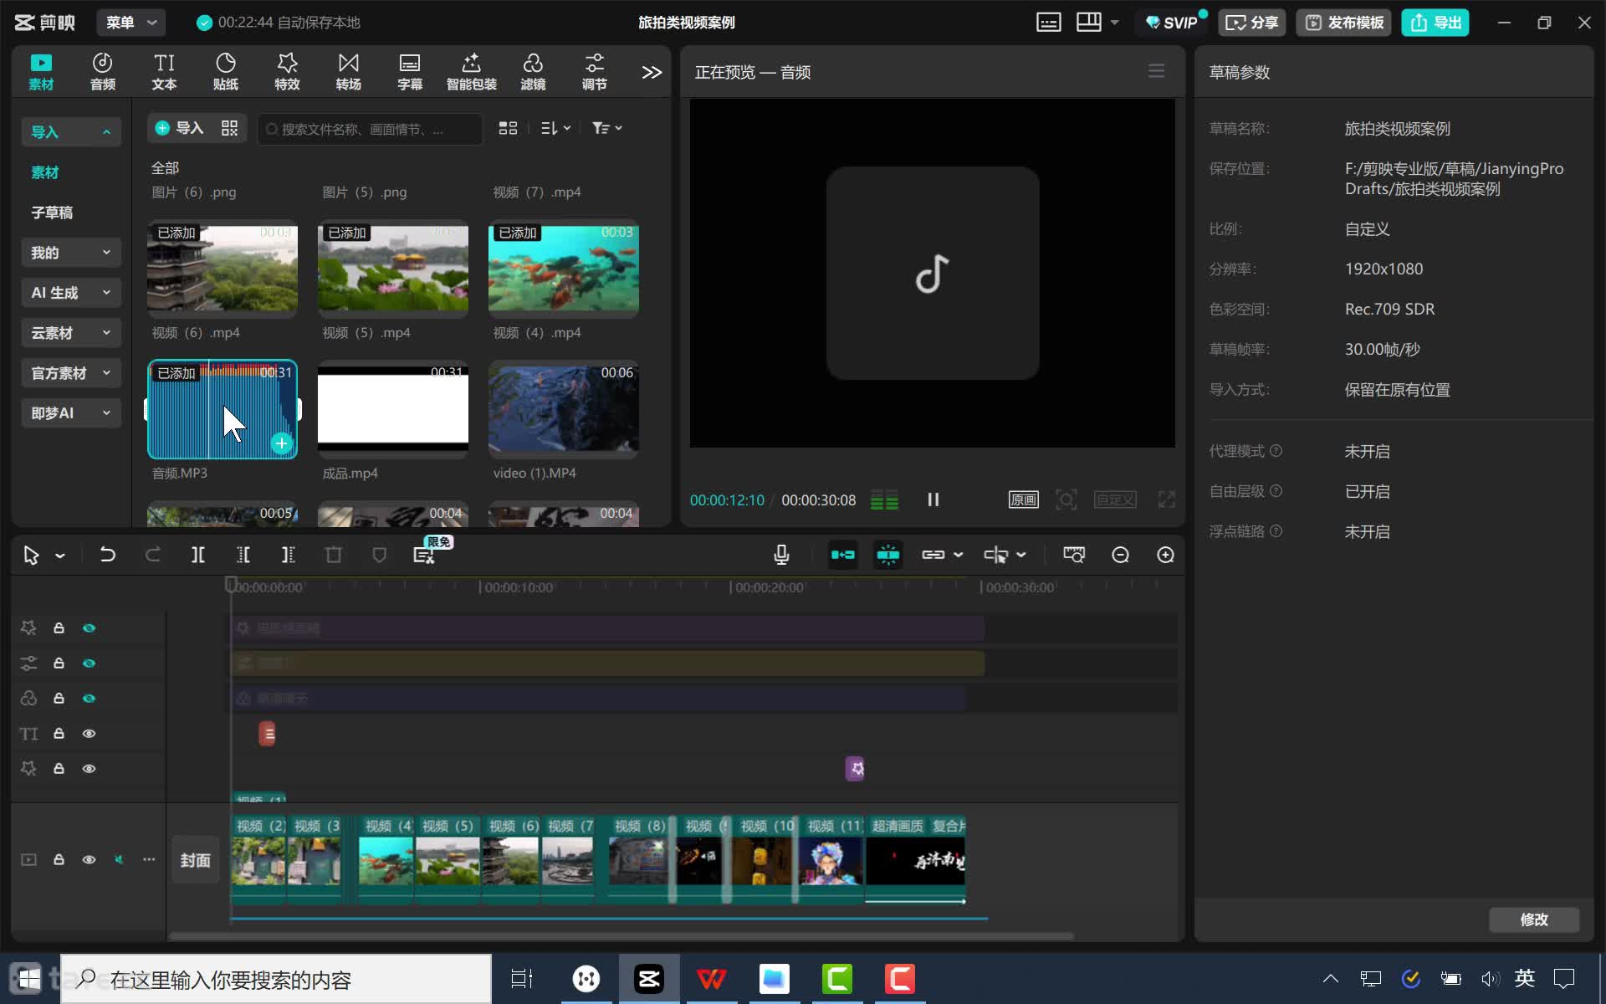The height and width of the screenshot is (1004, 1606).
Task: Toggle auto snapping on timeline
Action: (887, 555)
